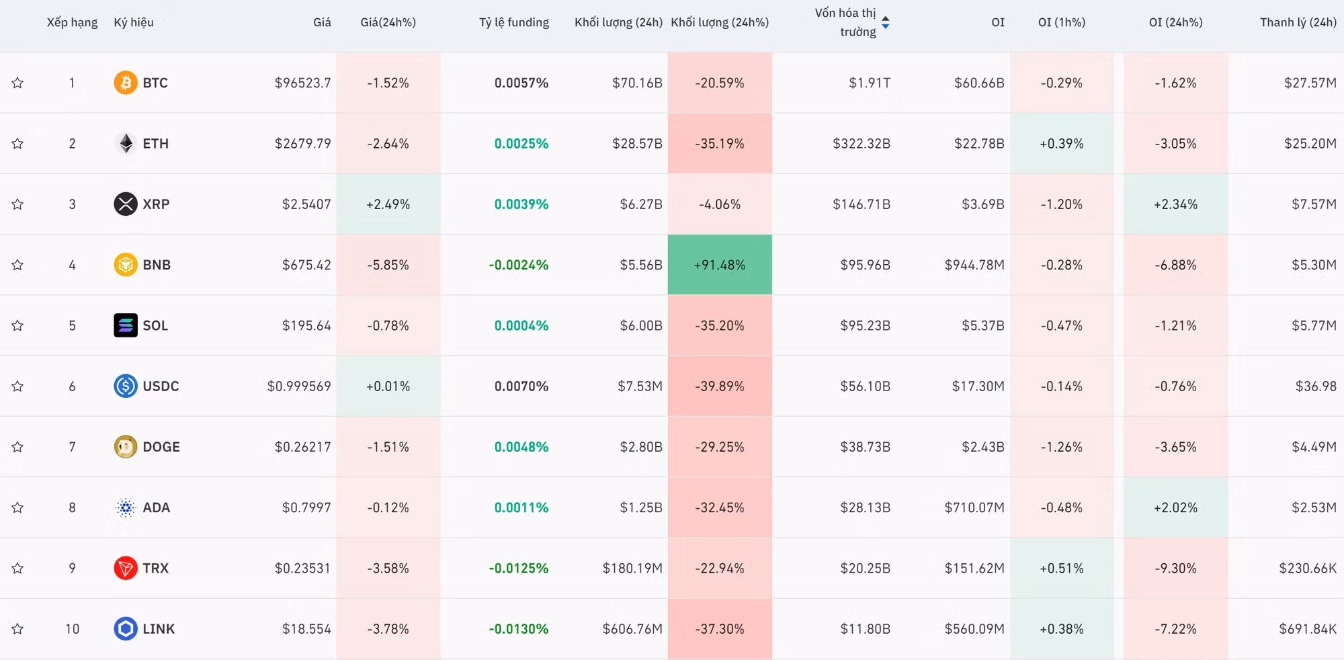Viewport: 1344px width, 660px height.
Task: Click the Solana (SOL) coin icon
Action: (125, 325)
